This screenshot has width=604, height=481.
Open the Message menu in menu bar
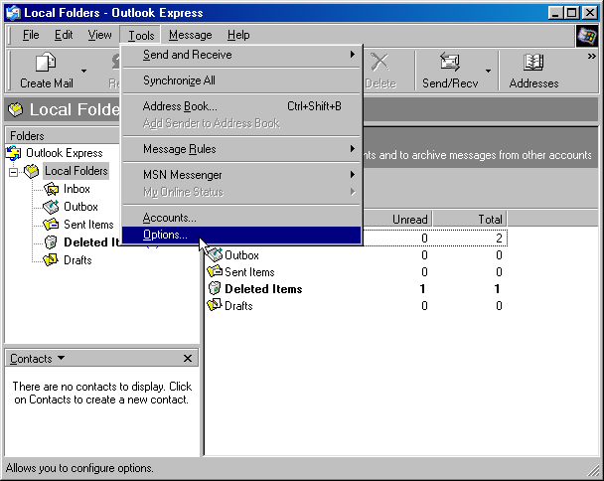190,35
